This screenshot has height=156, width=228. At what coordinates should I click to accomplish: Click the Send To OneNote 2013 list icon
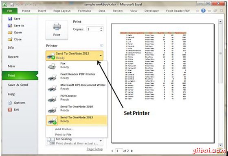coord(52,120)
